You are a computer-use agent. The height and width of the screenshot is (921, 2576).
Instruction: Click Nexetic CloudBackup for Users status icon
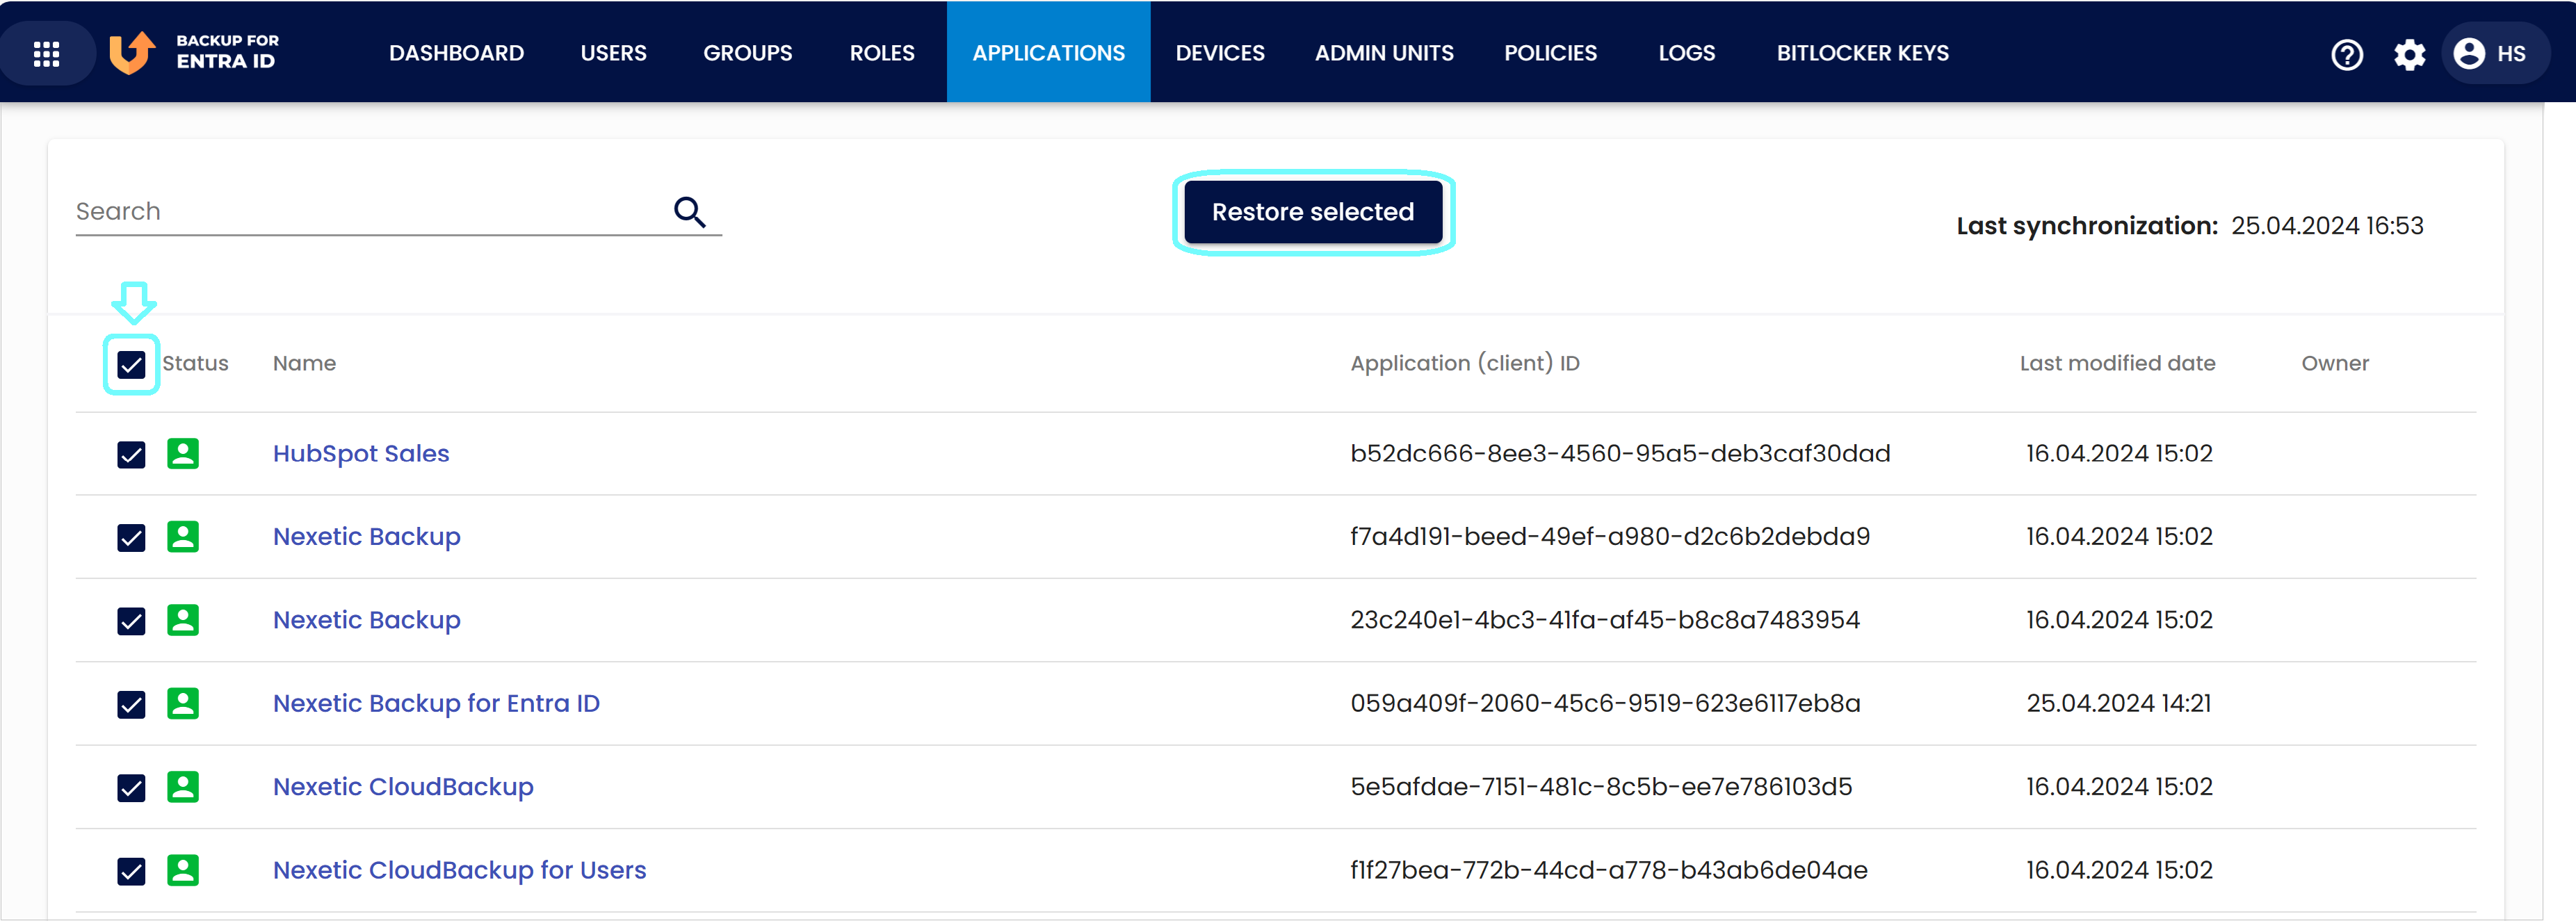(x=183, y=869)
